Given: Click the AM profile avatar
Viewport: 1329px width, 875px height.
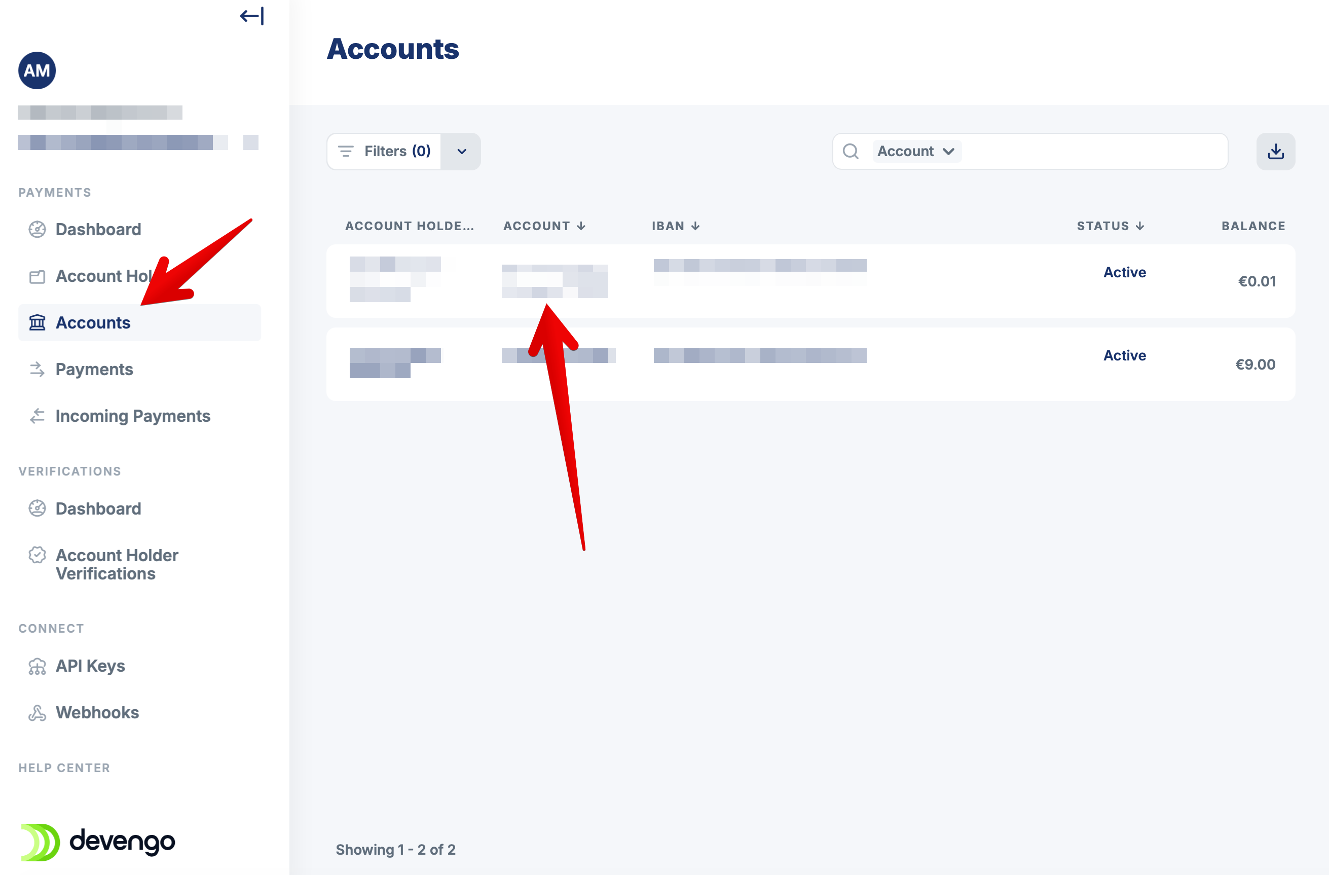Looking at the screenshot, I should pos(37,71).
